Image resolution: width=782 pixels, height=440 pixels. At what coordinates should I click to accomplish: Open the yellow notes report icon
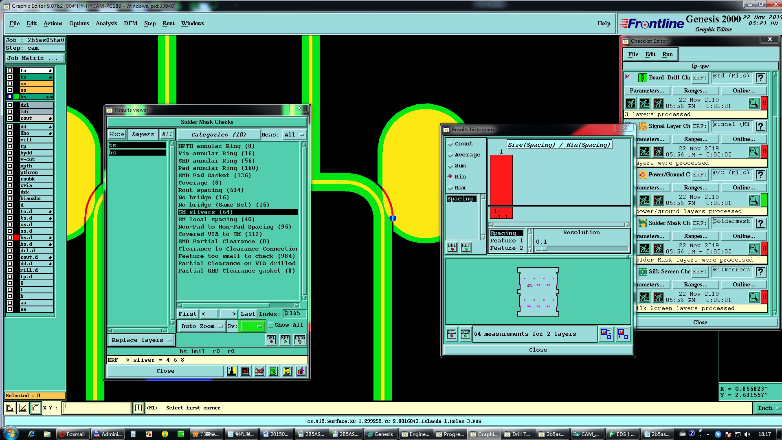[287, 371]
